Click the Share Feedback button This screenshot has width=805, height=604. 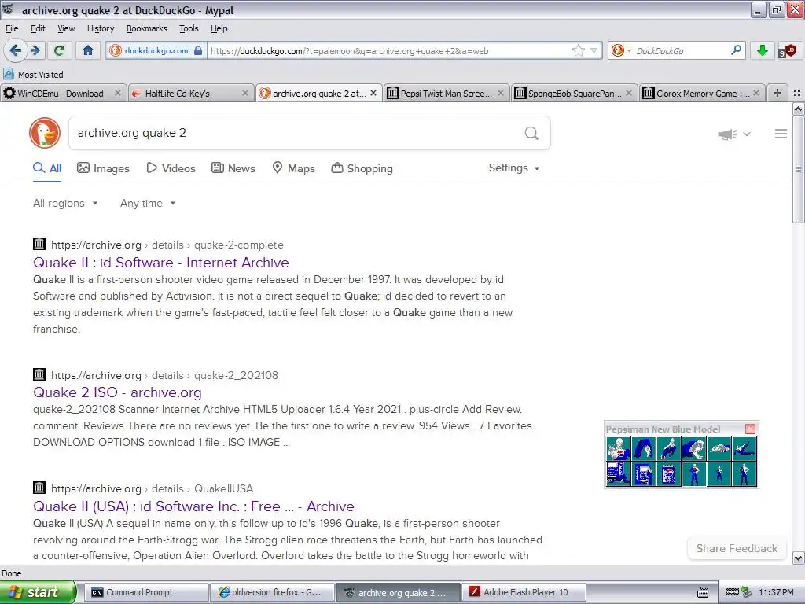737,548
